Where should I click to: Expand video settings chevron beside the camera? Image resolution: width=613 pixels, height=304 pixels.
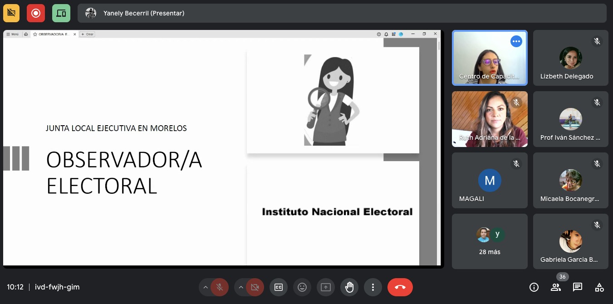pyautogui.click(x=240, y=287)
